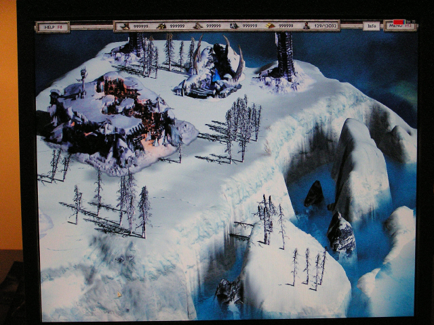Open the Help F1 panel
The width and height of the screenshot is (434, 325).
tap(53, 27)
